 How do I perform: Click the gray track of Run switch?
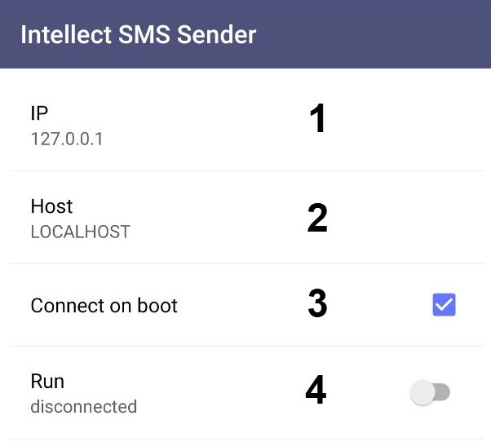(443, 393)
